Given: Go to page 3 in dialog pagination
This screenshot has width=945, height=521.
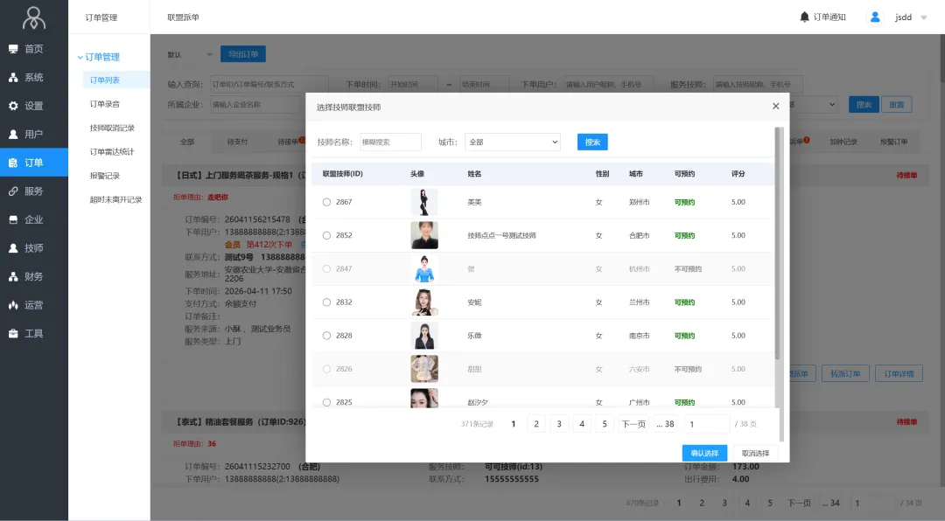Looking at the screenshot, I should coord(559,424).
